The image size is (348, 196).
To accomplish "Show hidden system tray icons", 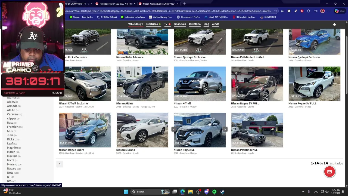I will [x=303, y=192].
